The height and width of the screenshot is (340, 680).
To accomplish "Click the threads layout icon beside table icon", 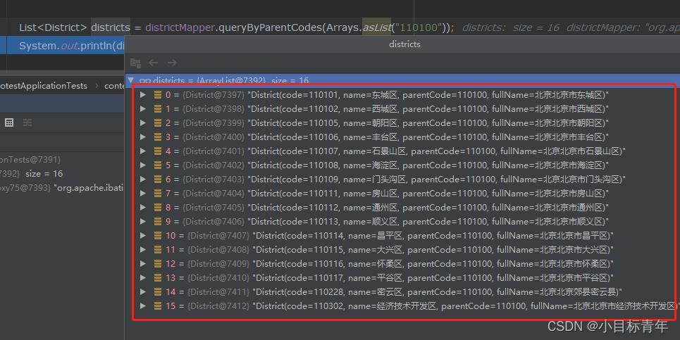I will click(27, 122).
